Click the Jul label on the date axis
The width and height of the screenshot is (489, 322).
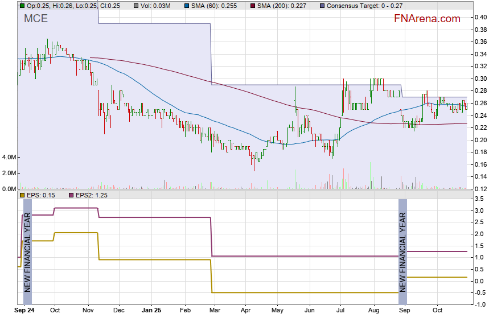click(x=342, y=311)
